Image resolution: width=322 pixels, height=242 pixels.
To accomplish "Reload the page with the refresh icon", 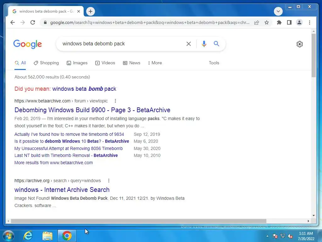I will click(33, 22).
